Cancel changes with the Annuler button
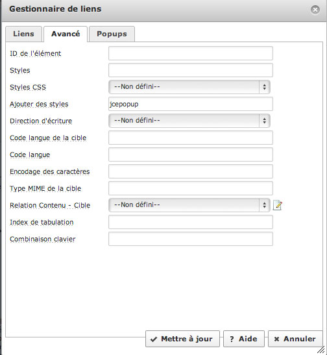This screenshot has width=327, height=355. pyautogui.click(x=295, y=339)
